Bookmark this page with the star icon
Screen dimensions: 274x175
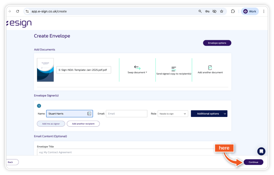click(222, 12)
